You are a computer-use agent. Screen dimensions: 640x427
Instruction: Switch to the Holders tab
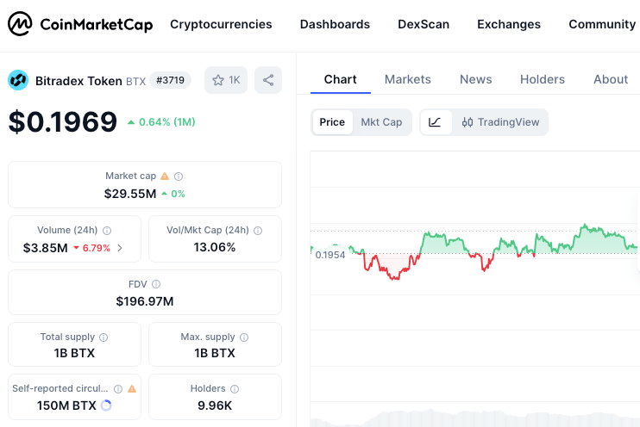542,79
